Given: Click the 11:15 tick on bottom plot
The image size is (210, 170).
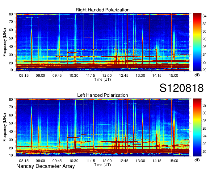Looking at the screenshot, I should click(90, 161).
